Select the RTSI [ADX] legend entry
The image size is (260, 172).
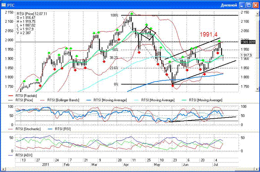[24, 155]
